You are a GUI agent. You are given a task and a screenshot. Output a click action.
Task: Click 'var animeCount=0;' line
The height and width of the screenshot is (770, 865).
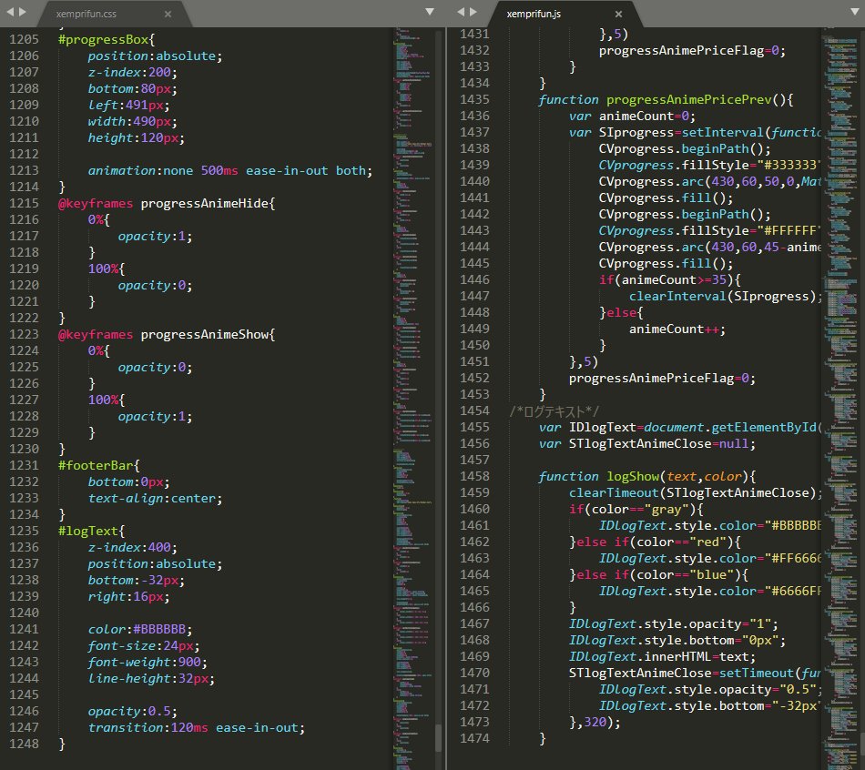click(632, 117)
